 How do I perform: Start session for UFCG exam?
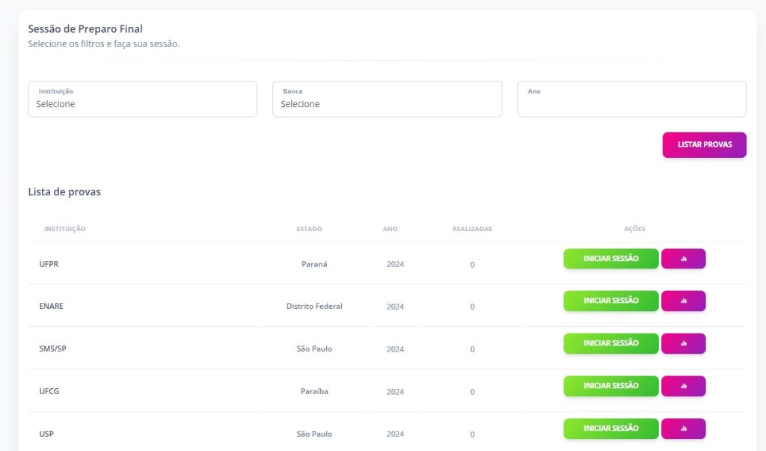click(610, 385)
